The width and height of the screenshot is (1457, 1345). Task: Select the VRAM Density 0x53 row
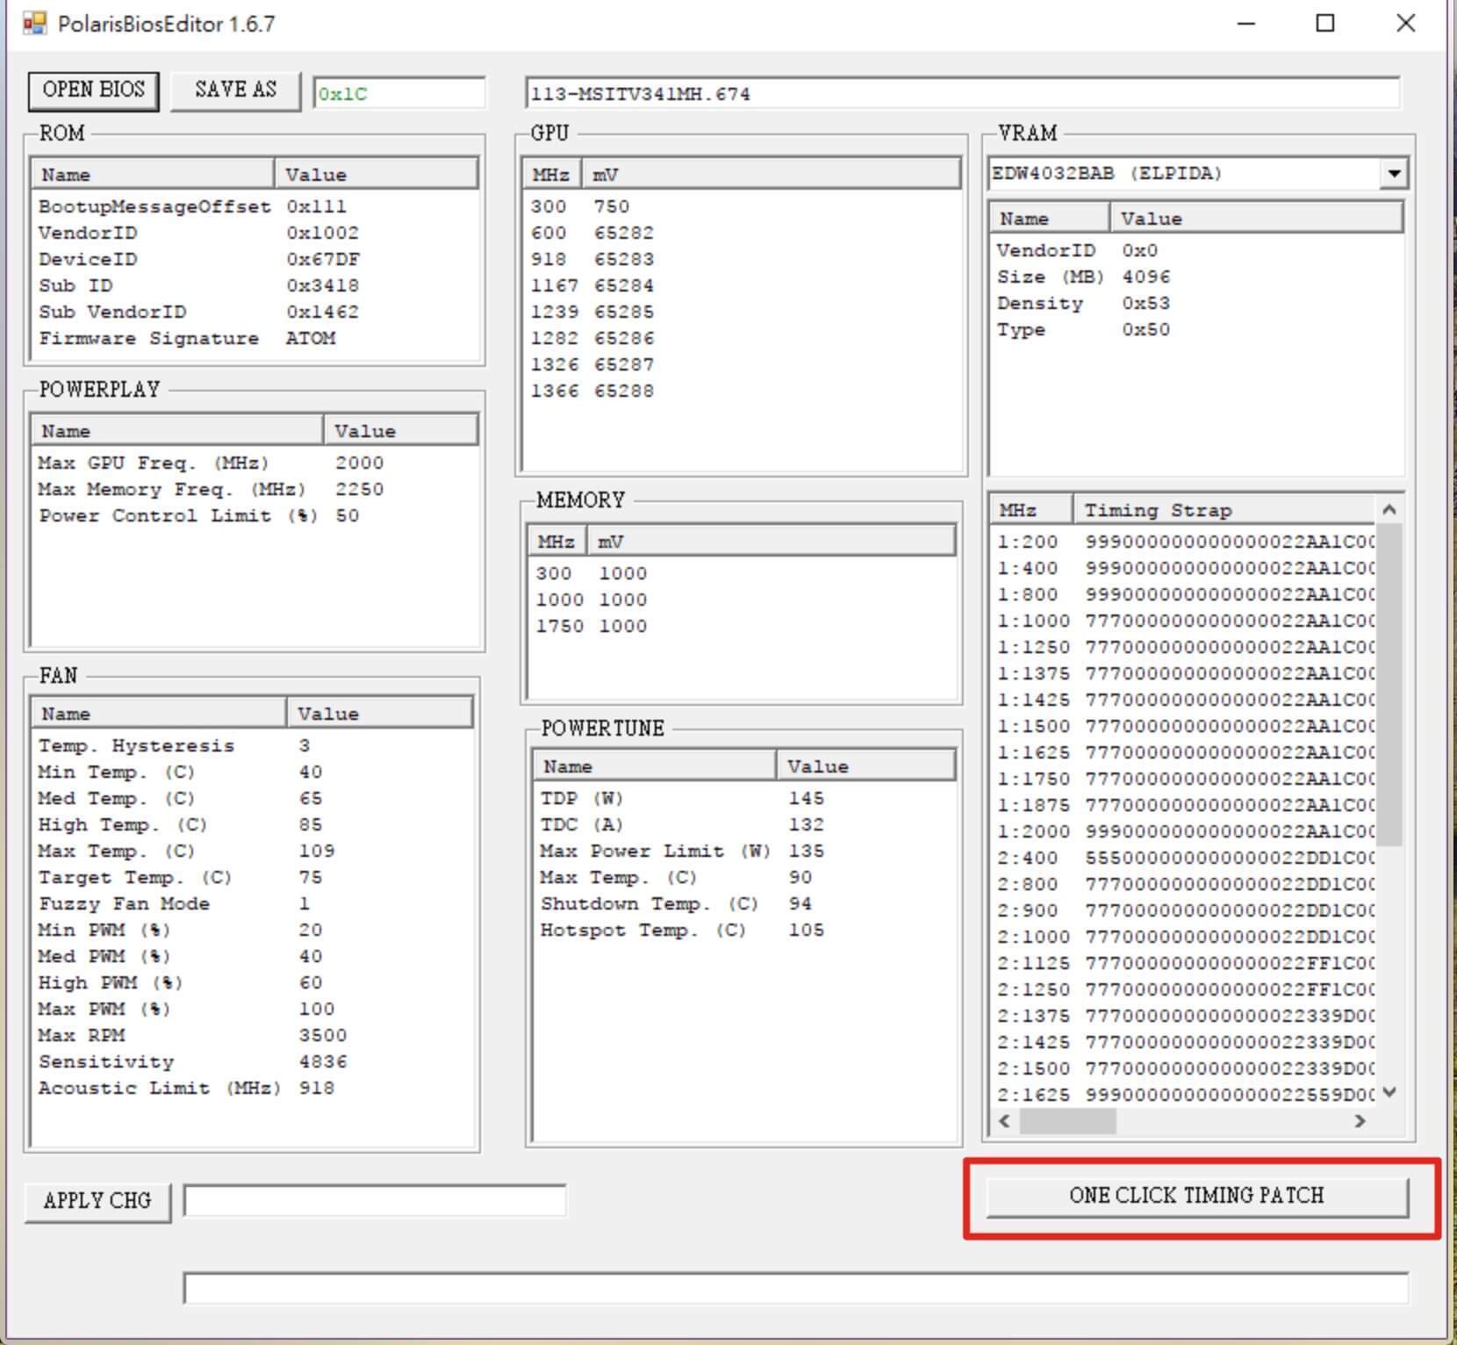coord(1197,304)
